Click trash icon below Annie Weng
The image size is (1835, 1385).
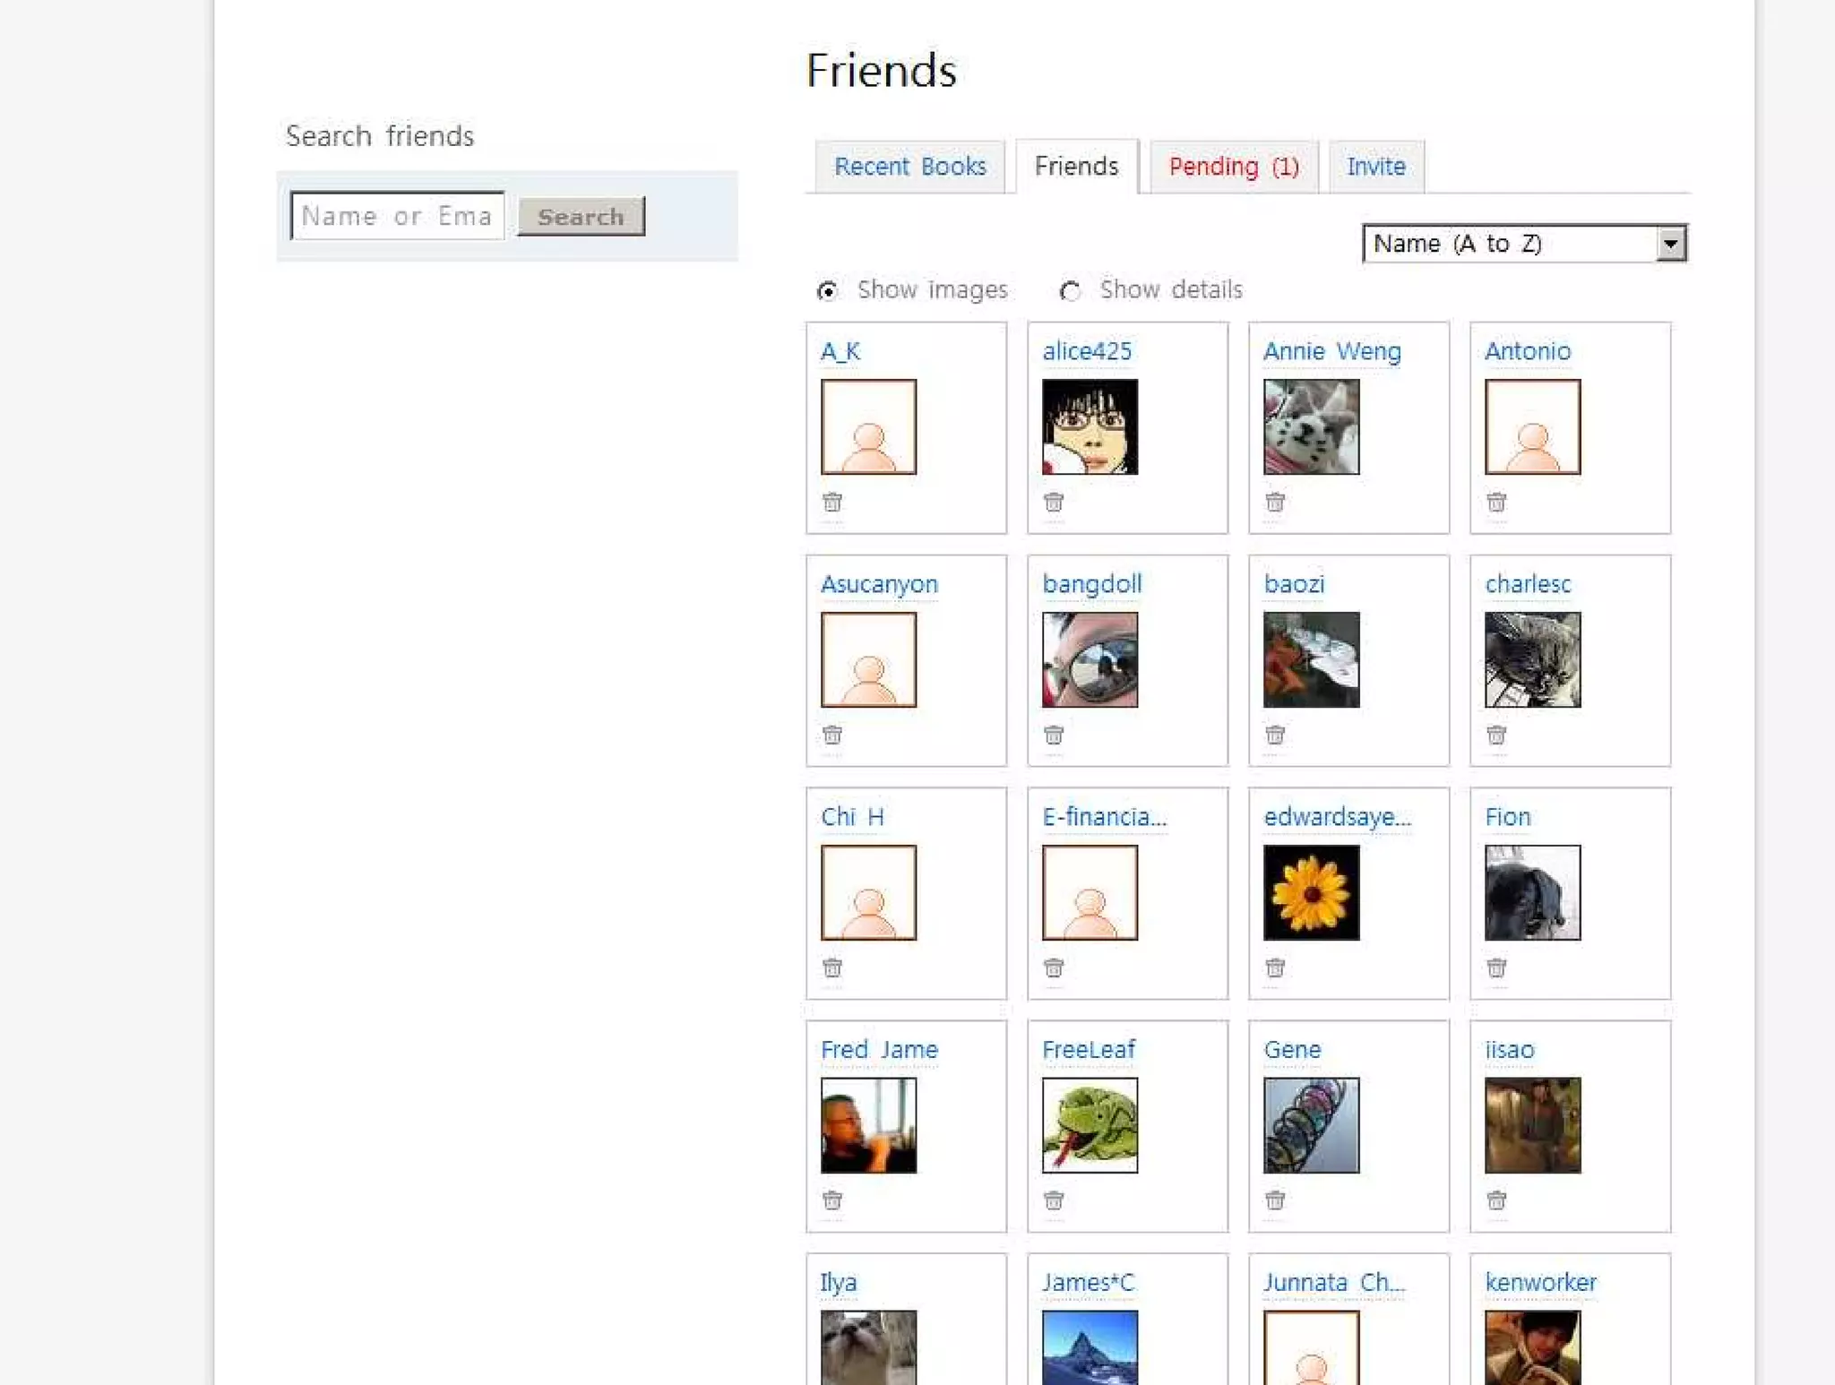click(1274, 502)
